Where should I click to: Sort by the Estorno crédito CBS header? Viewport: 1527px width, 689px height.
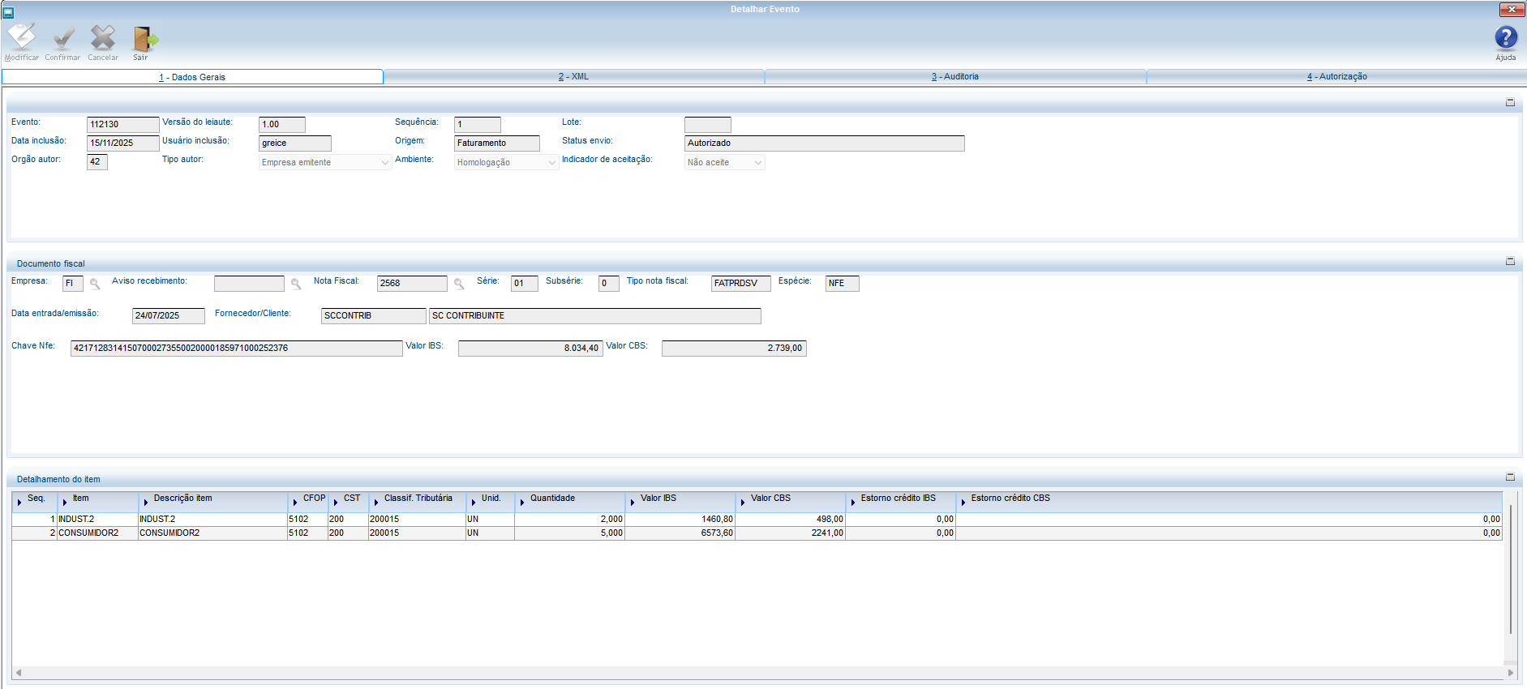coord(1229,502)
